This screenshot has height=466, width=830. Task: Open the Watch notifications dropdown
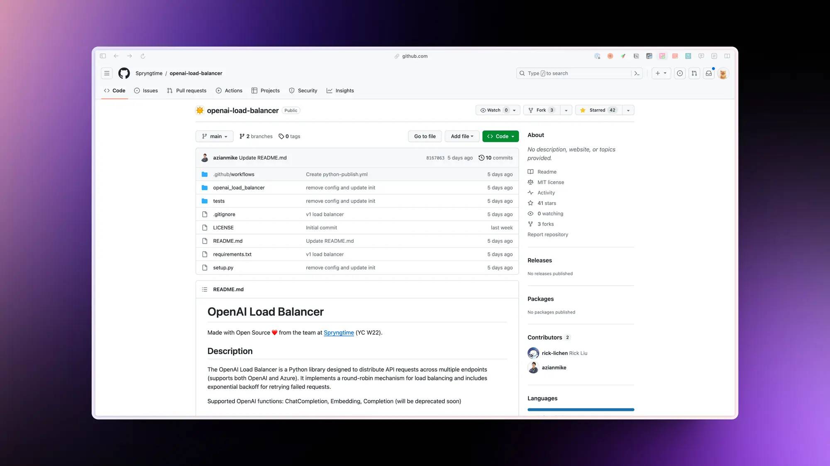(498, 110)
